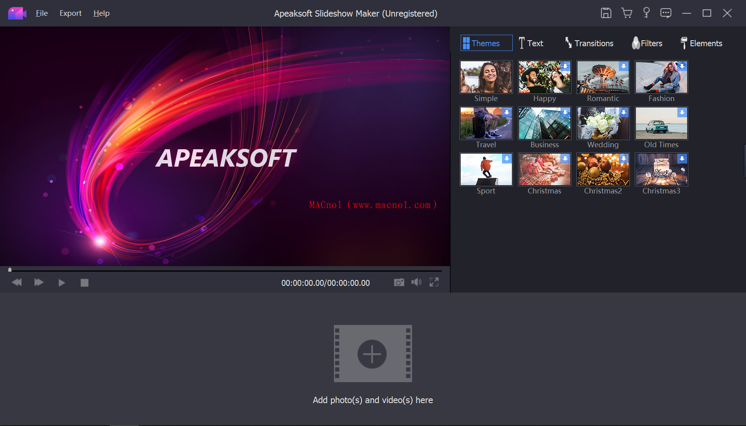Click download arrow on Christmas2 theme
The height and width of the screenshot is (426, 746).
tap(624, 159)
